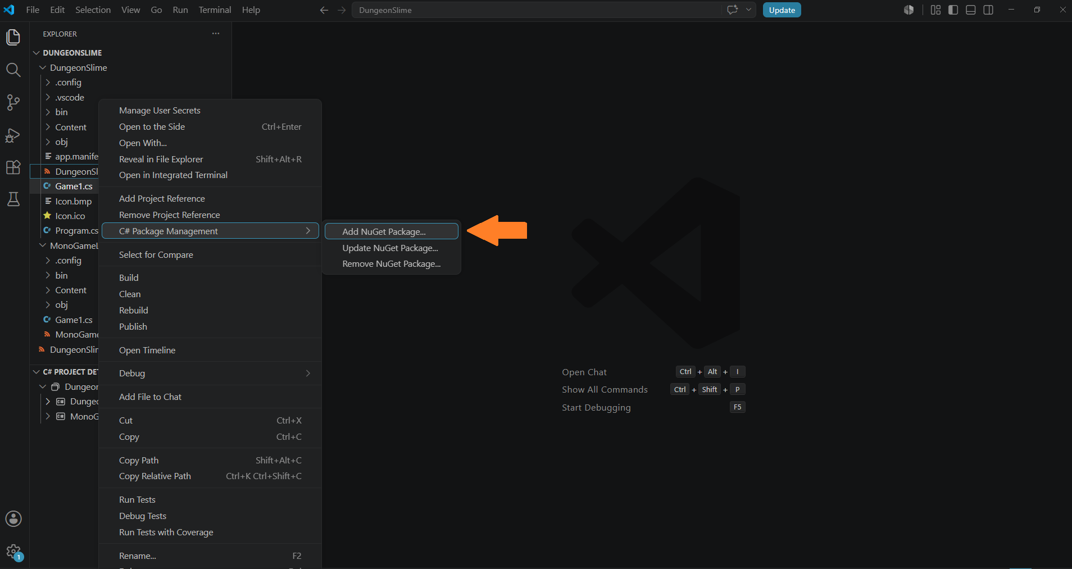1072x569 pixels.
Task: Click Publish in the context menu
Action: (210, 327)
